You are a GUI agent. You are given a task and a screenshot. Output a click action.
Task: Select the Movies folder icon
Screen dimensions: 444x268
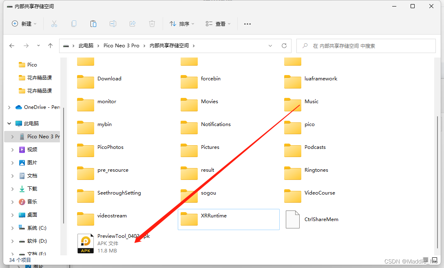(x=189, y=104)
